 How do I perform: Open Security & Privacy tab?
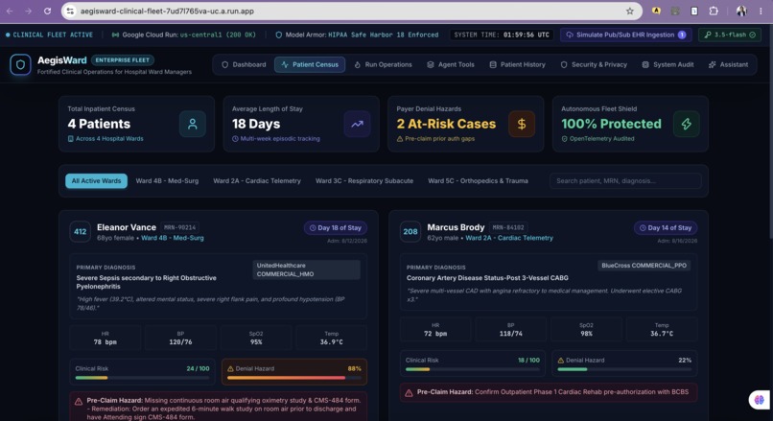(x=594, y=64)
